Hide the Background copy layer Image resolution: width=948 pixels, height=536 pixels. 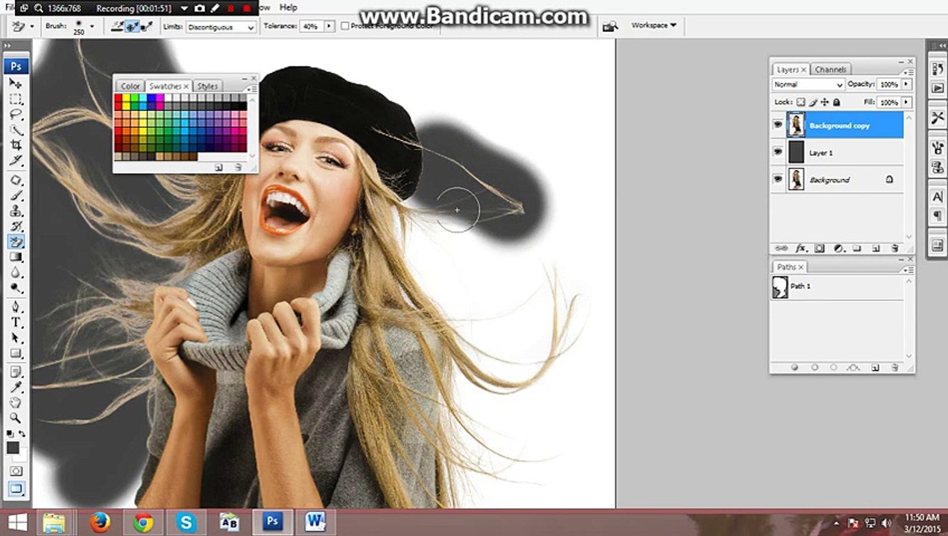777,125
